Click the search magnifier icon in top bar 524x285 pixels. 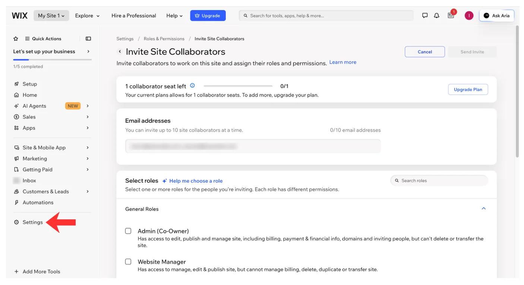tap(245, 16)
